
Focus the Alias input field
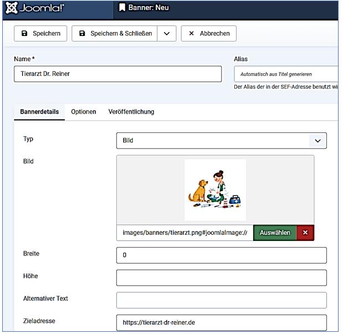[x=285, y=74]
